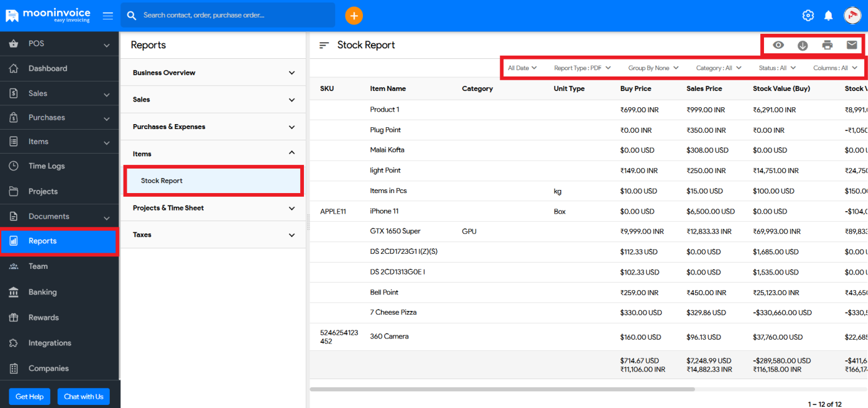Click the APPLE11 SKU cell

(333, 211)
